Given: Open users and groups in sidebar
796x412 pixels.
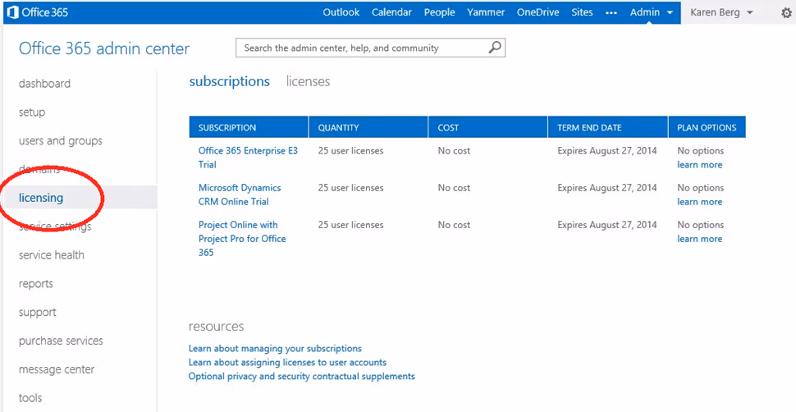Looking at the screenshot, I should tap(61, 140).
